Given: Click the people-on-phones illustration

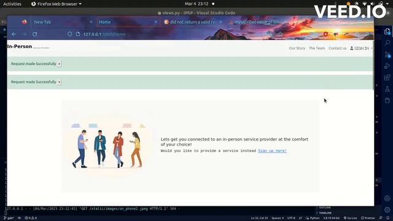Looking at the screenshot, I should click(107, 146).
